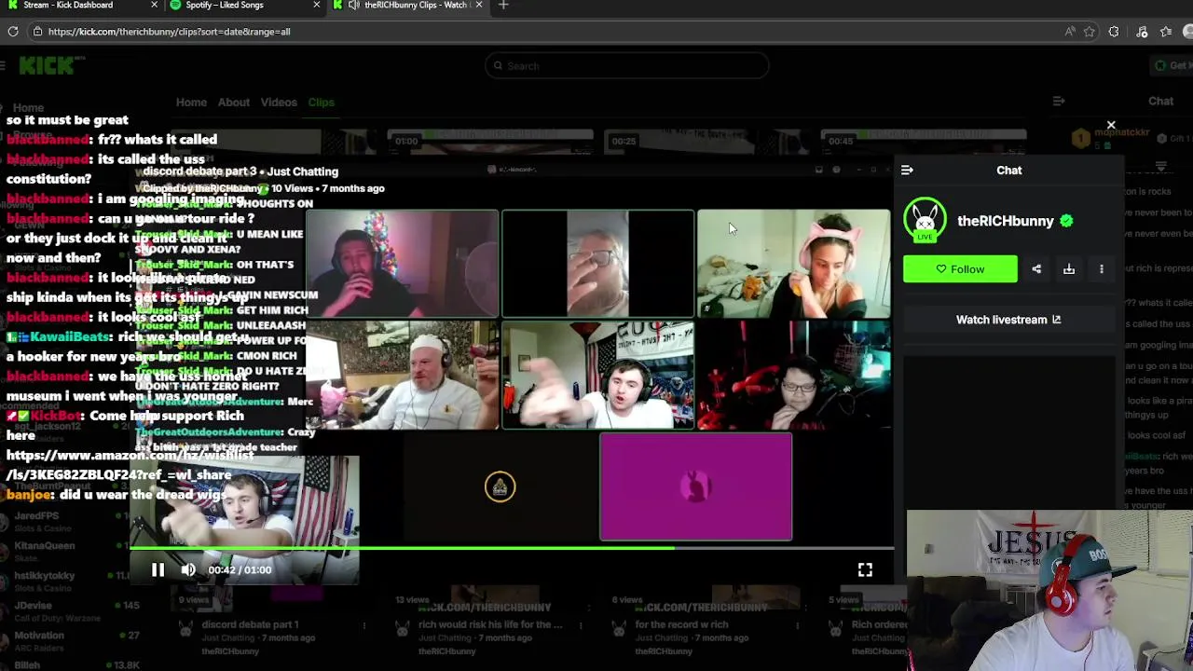Open the browser profile avatar
This screenshot has width=1193, height=671.
pos(1188,32)
